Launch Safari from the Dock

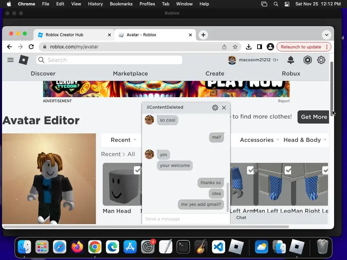point(60,247)
